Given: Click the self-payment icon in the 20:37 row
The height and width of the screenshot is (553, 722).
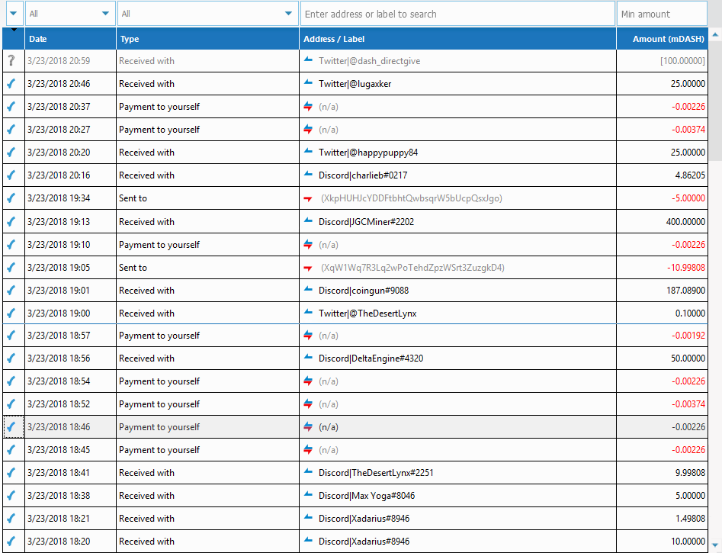Looking at the screenshot, I should (x=308, y=107).
